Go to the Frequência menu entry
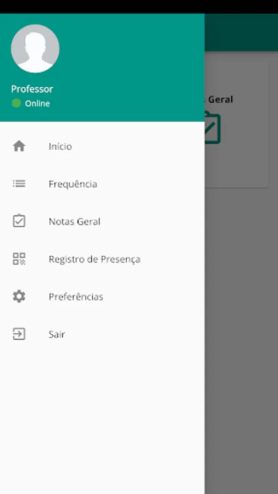The width and height of the screenshot is (278, 494). point(102,184)
